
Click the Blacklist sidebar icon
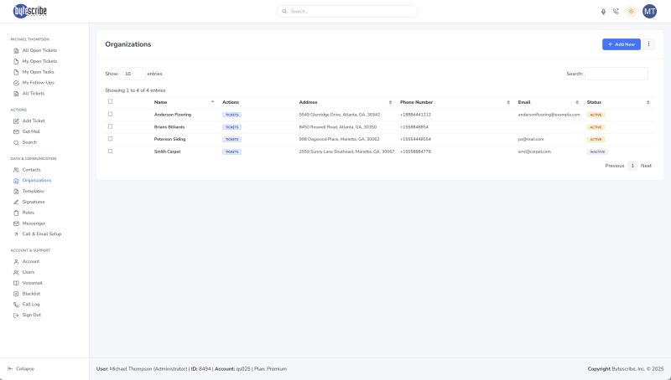click(x=15, y=294)
